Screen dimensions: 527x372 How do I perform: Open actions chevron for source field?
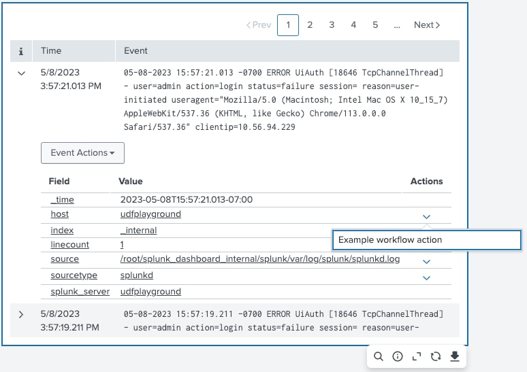[426, 262]
